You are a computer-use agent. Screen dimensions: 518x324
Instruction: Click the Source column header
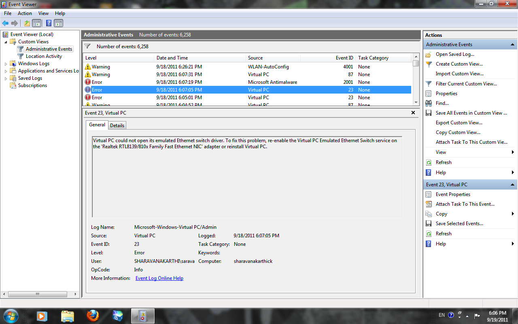[273, 58]
